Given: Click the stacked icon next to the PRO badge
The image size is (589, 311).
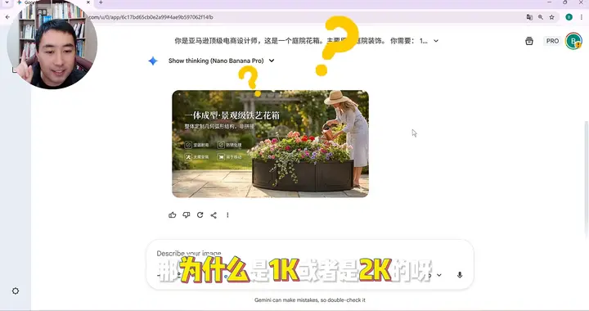Looking at the screenshot, I should (529, 41).
